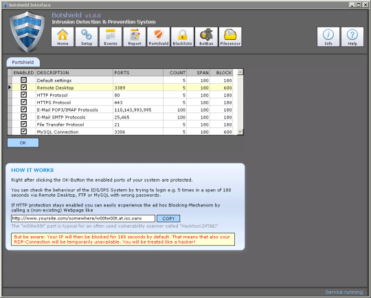371x298 pixels.
Task: Select the MySQL Connection description cell
Action: point(74,131)
